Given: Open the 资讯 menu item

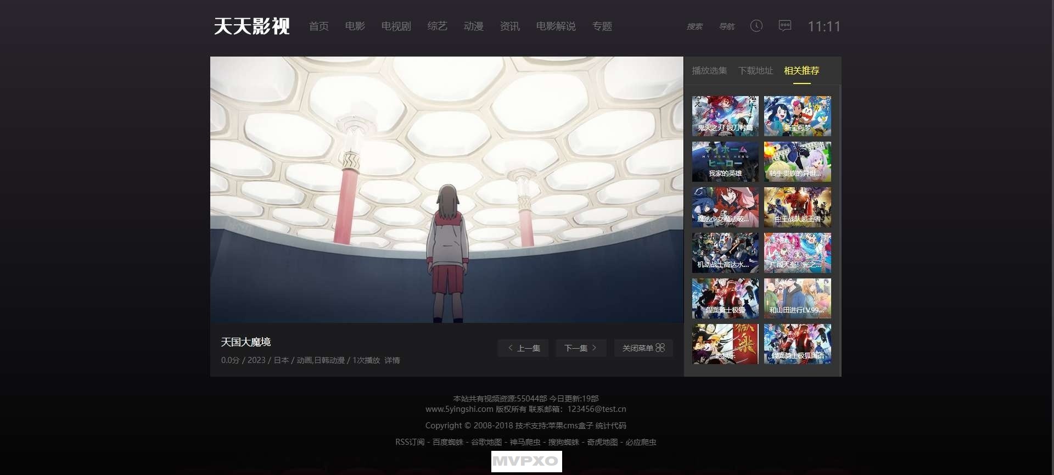Looking at the screenshot, I should point(510,26).
